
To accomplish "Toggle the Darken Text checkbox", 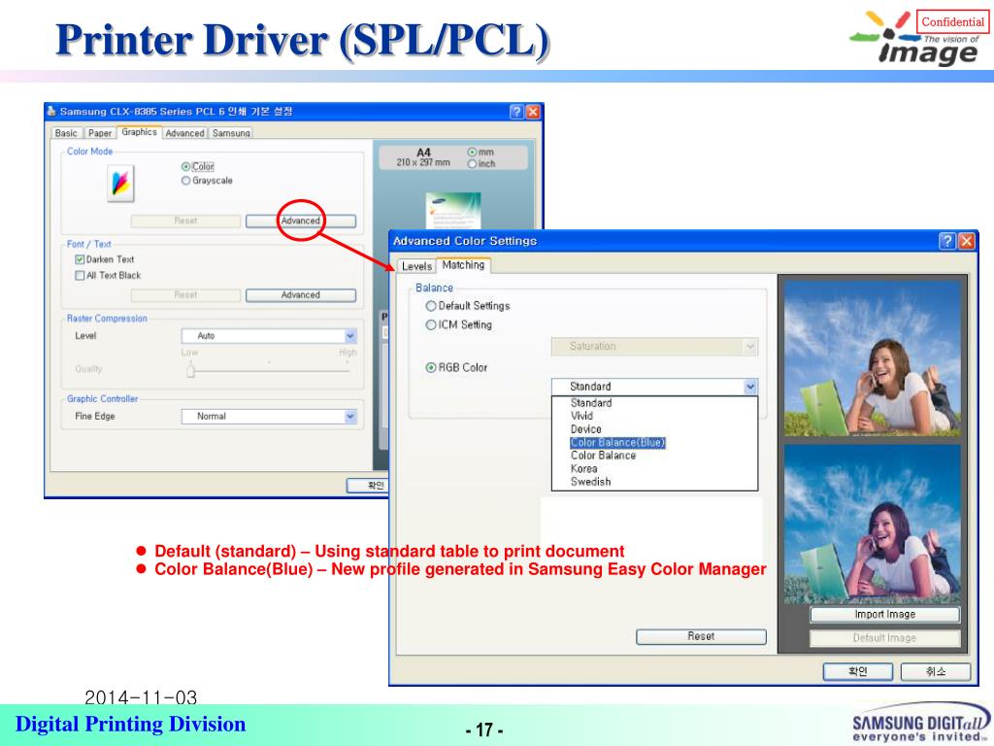I will coord(80,259).
